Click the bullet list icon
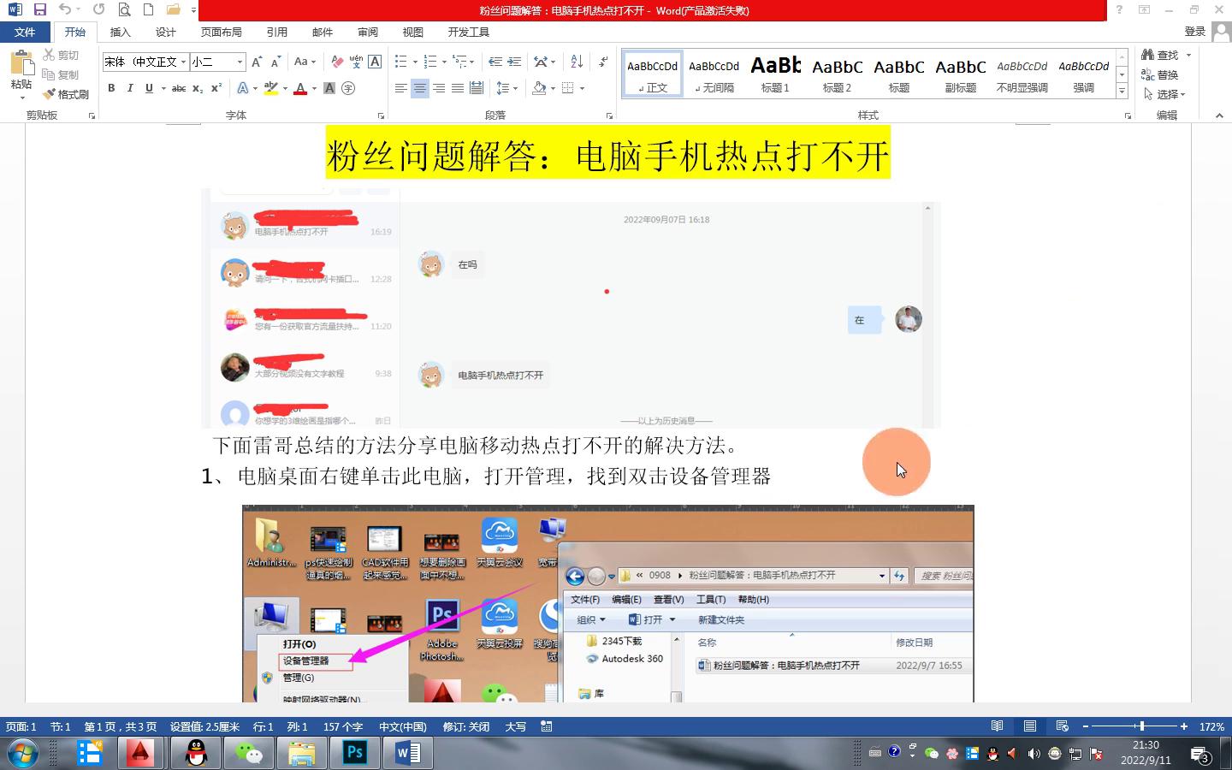 [400, 62]
